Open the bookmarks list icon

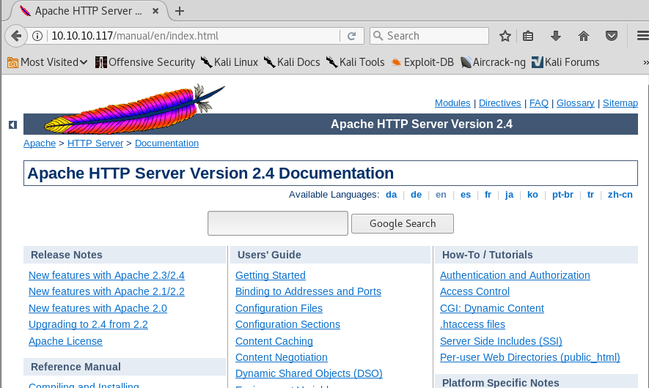[x=529, y=36]
